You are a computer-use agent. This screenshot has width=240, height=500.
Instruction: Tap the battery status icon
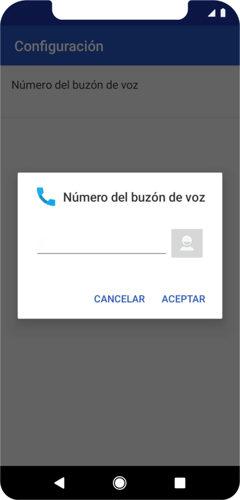(223, 12)
